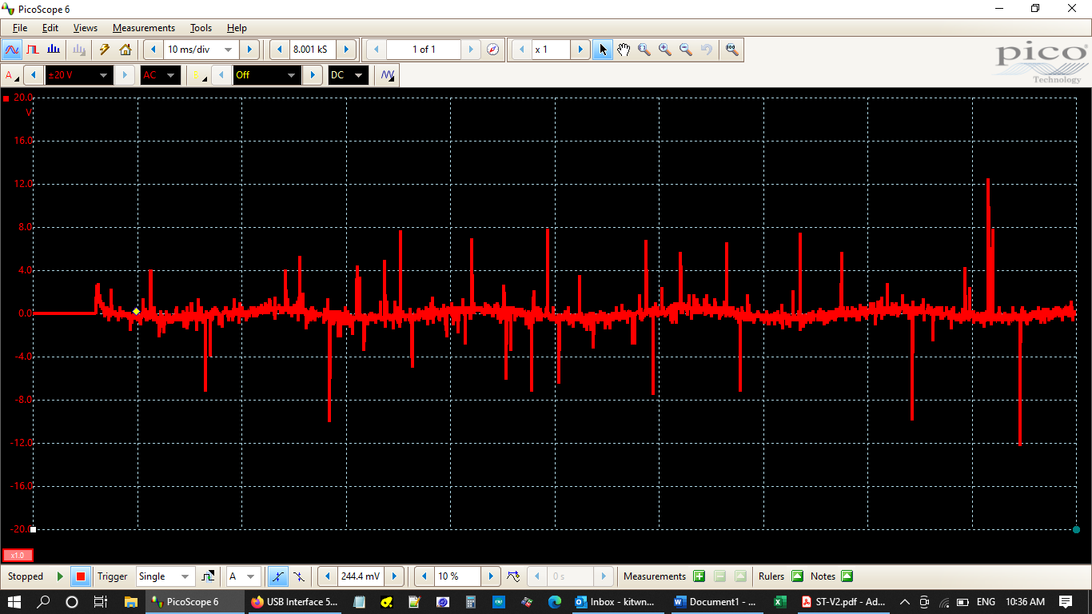Add a measurement with green plus
1092x614 pixels.
coord(699,576)
